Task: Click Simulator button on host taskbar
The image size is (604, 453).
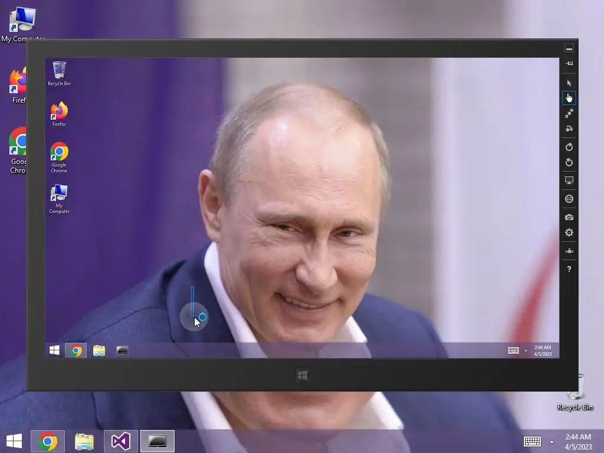Action: click(157, 441)
